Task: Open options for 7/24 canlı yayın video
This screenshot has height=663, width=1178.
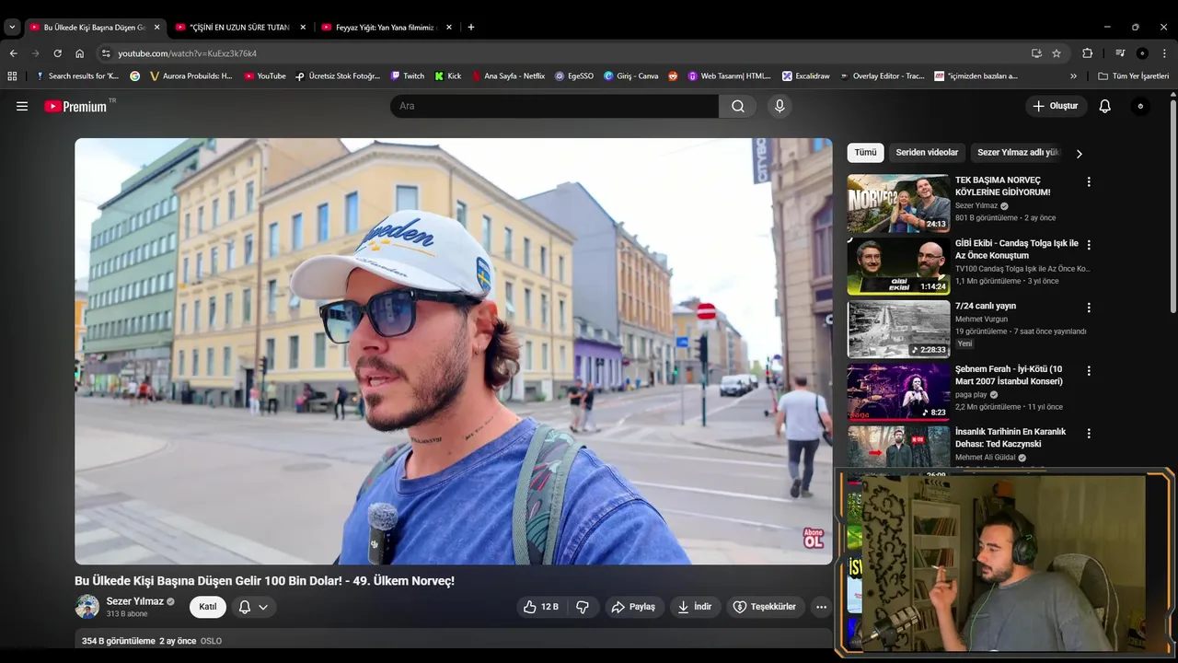Action: pyautogui.click(x=1089, y=308)
